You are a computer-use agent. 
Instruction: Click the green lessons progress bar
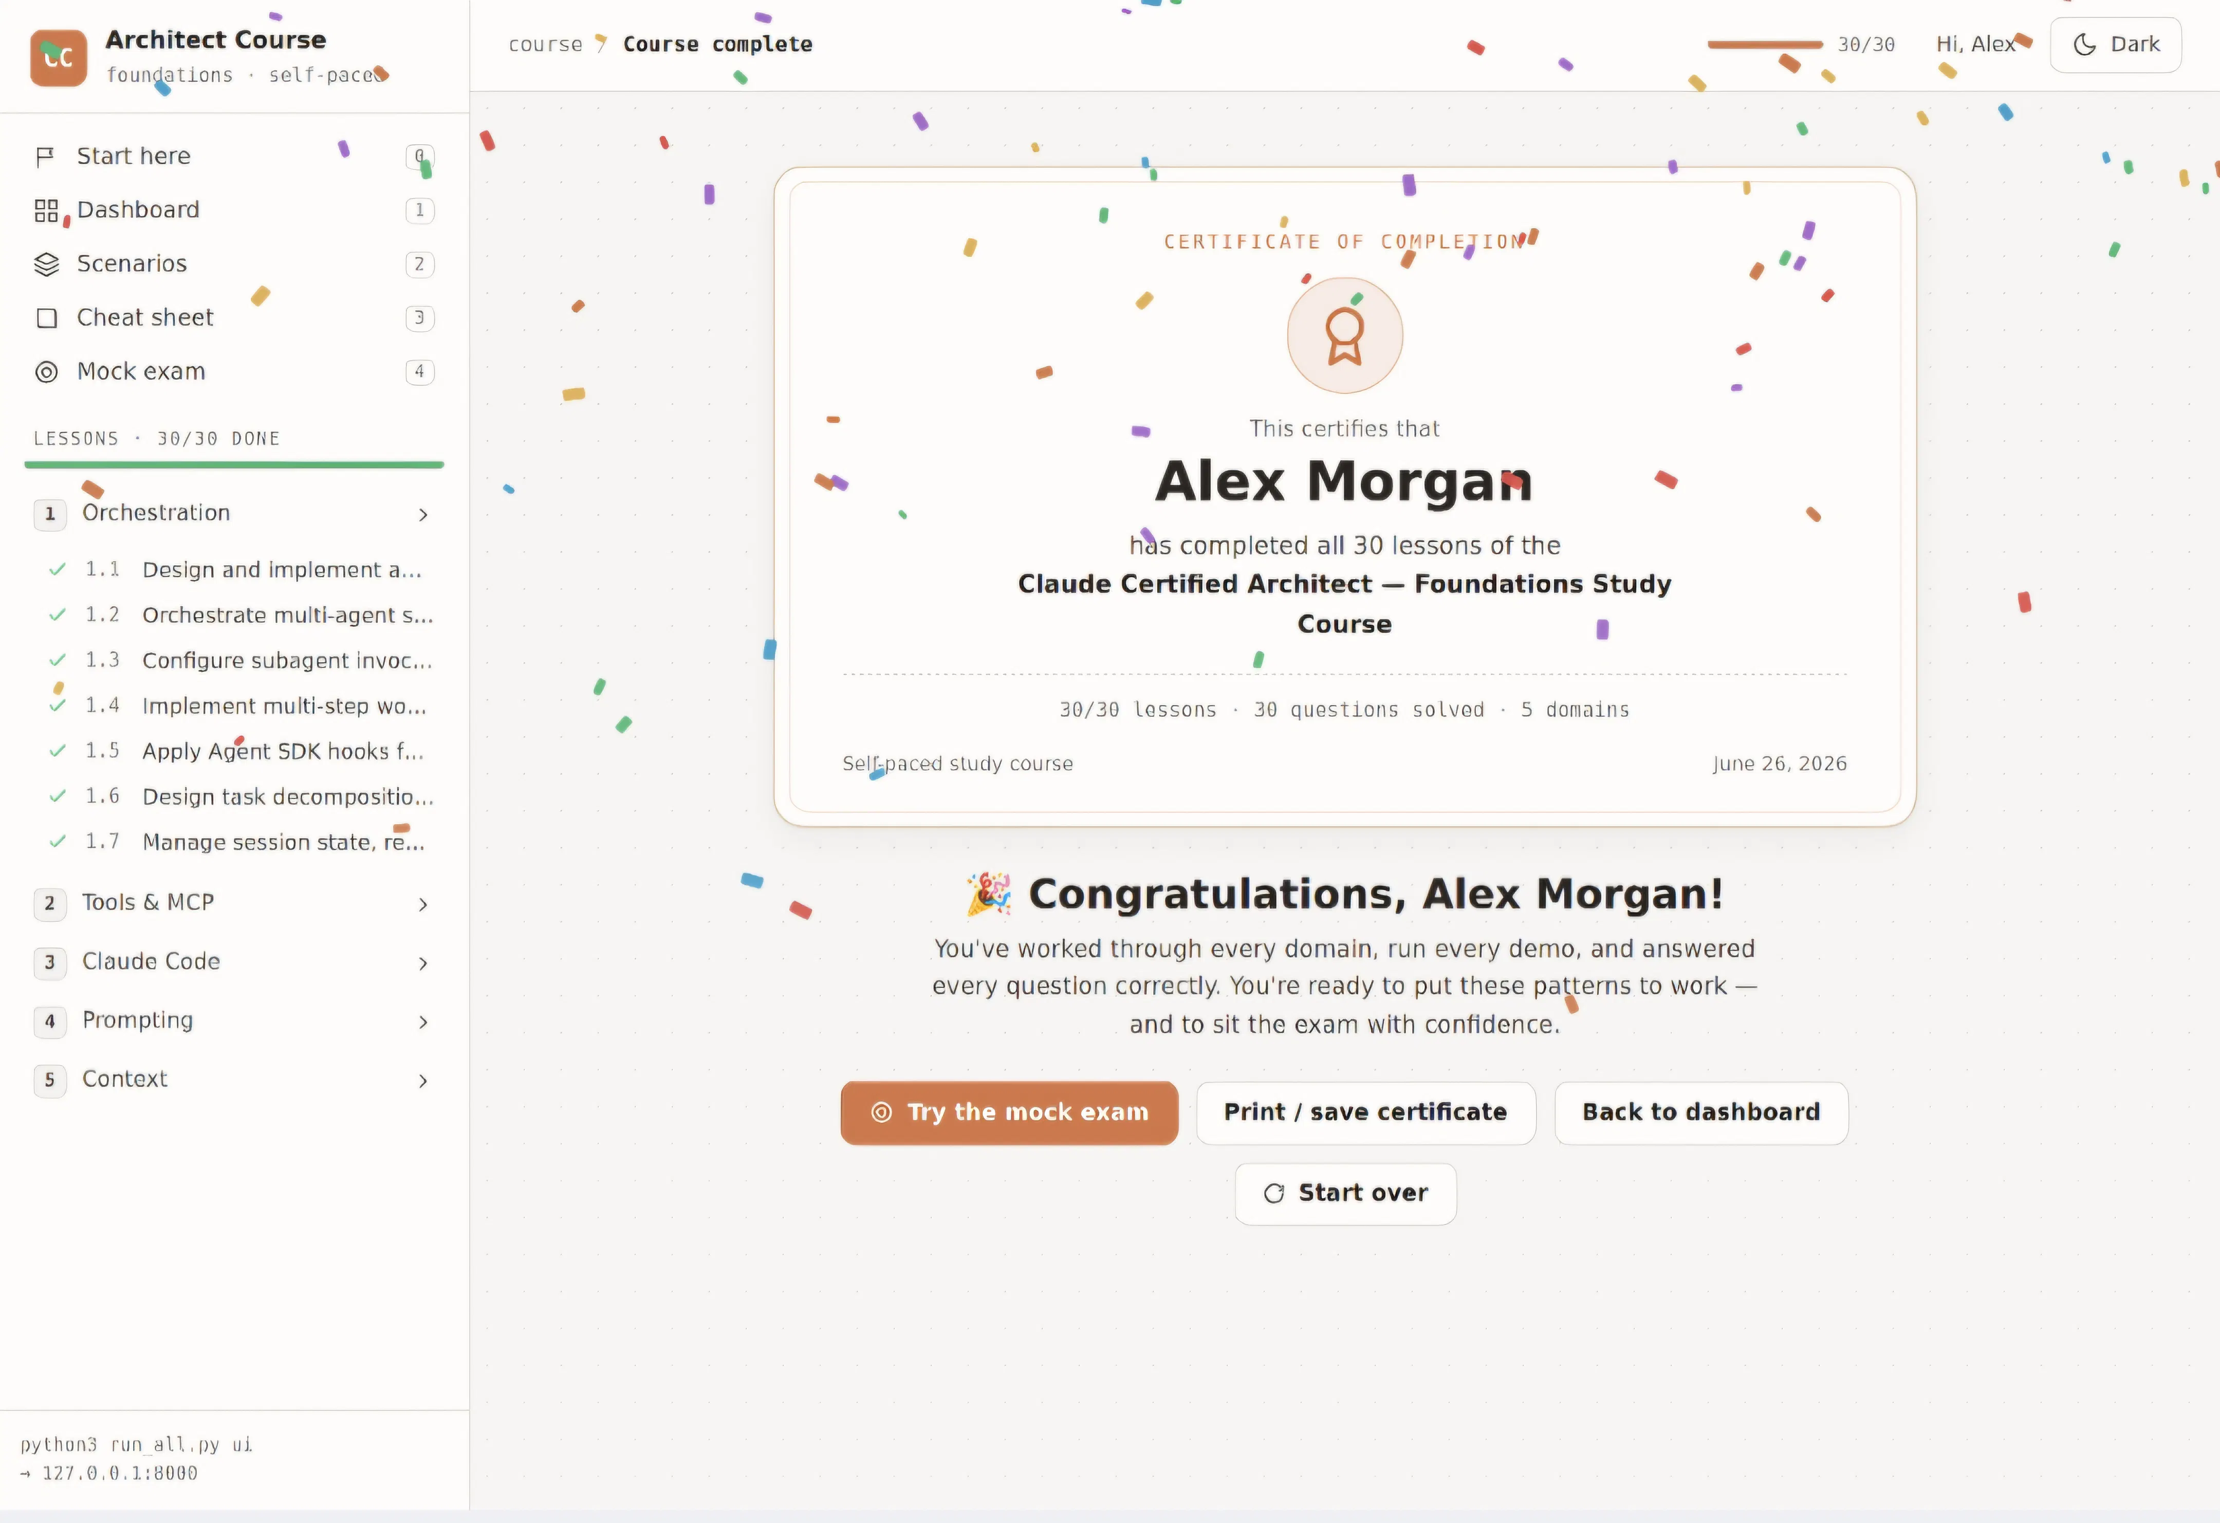pos(234,465)
